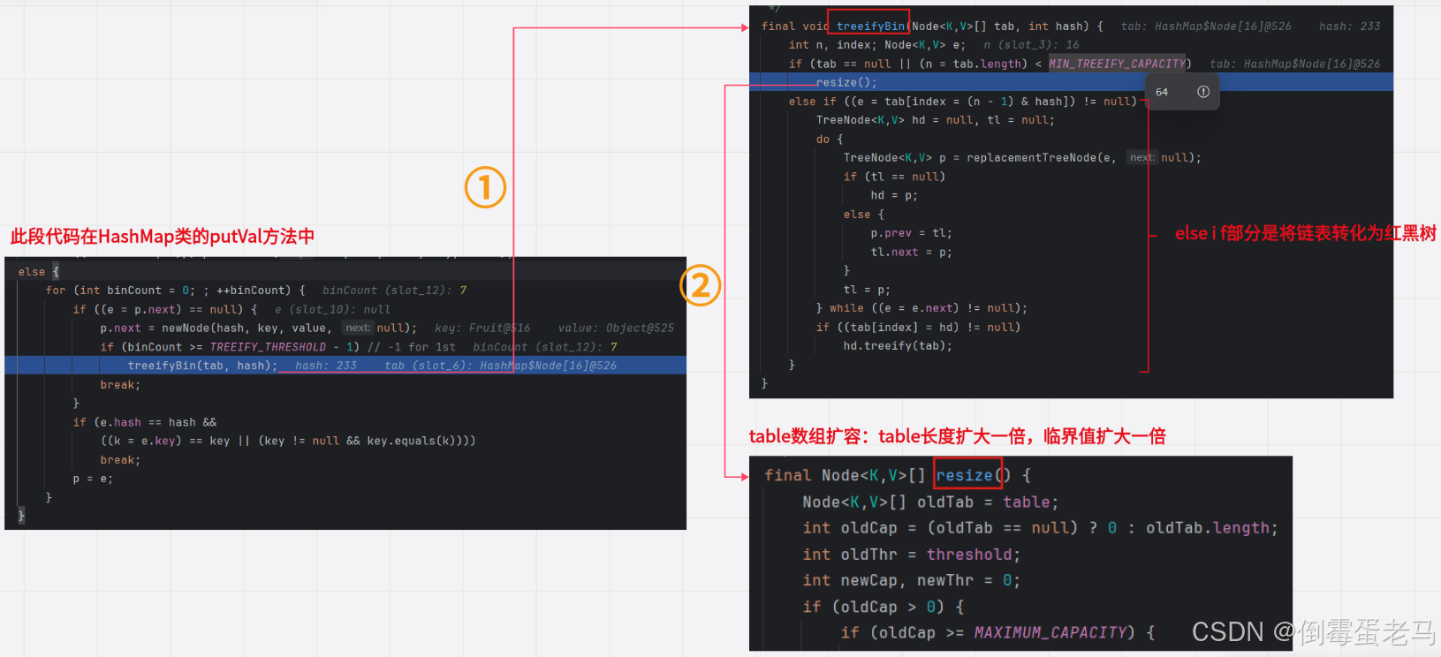Click the Node<K,V>[] oldTab = table; line
1441x657 pixels.
tap(930, 502)
